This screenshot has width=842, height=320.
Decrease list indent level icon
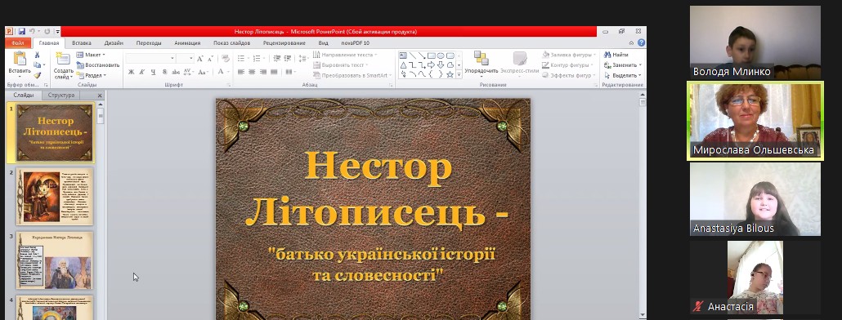[277, 59]
